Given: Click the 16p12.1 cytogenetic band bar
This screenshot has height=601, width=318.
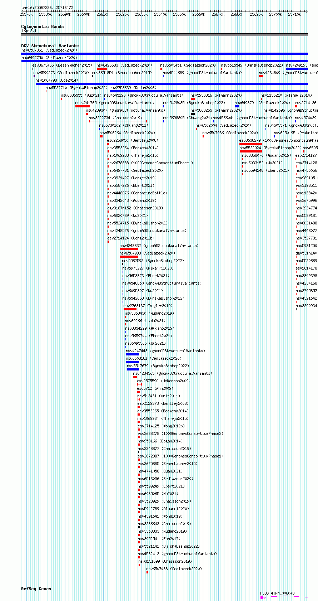Looking at the screenshot, I should coord(164,35).
